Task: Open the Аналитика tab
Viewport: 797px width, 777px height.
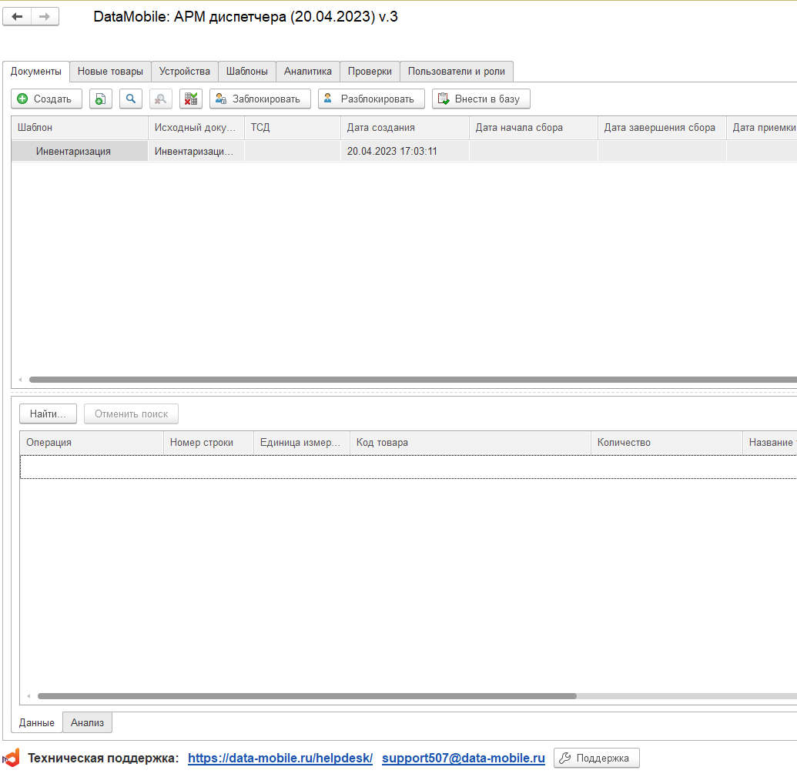Action: click(307, 72)
